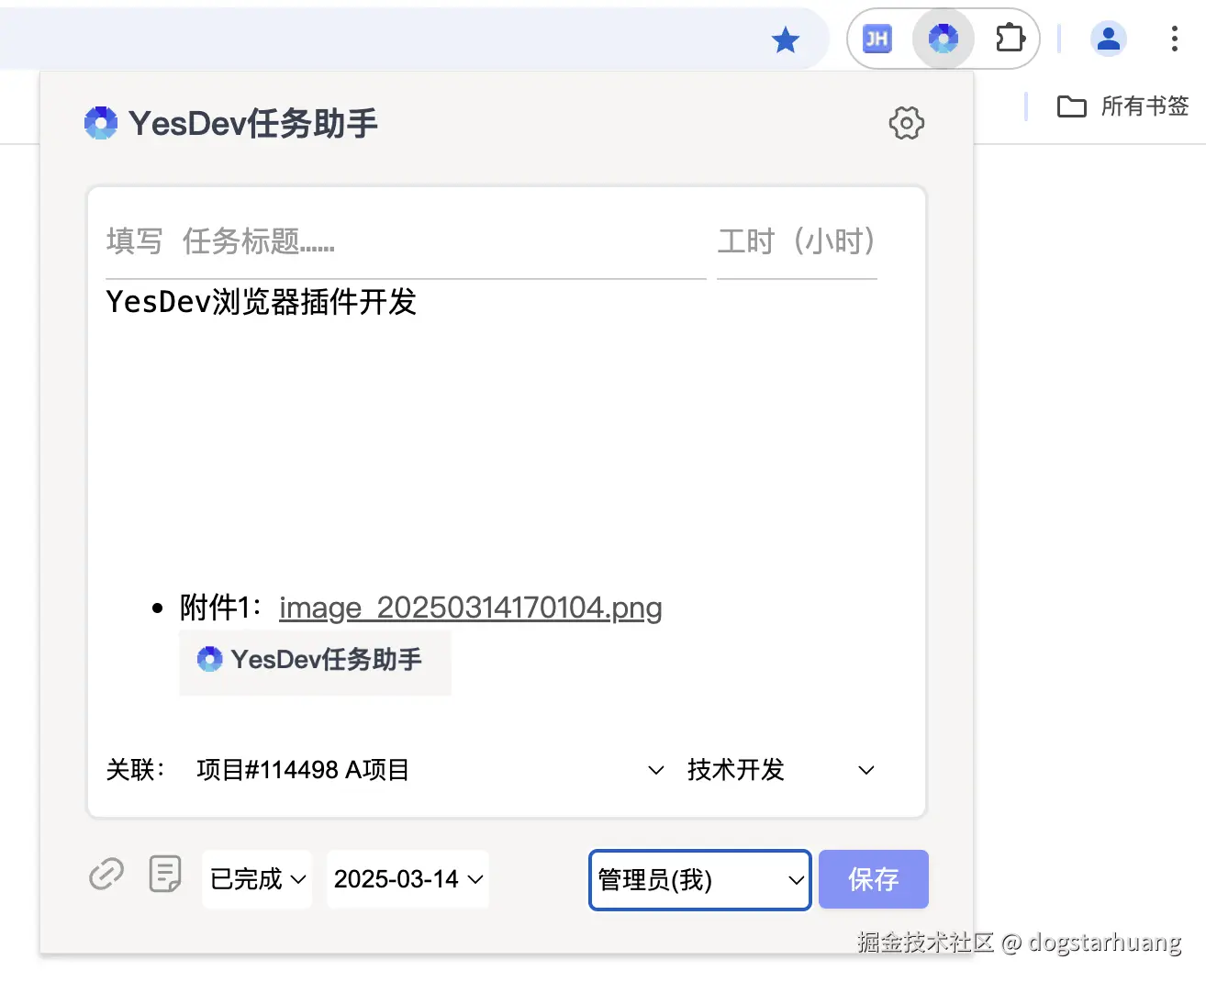Open the Chrome extensions puzzle icon
Viewport: 1206px width, 982px height.
click(1010, 39)
